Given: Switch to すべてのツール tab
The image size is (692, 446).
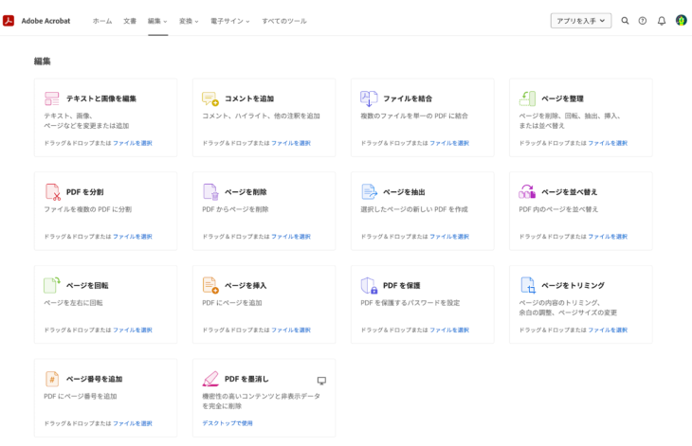Looking at the screenshot, I should (x=283, y=21).
